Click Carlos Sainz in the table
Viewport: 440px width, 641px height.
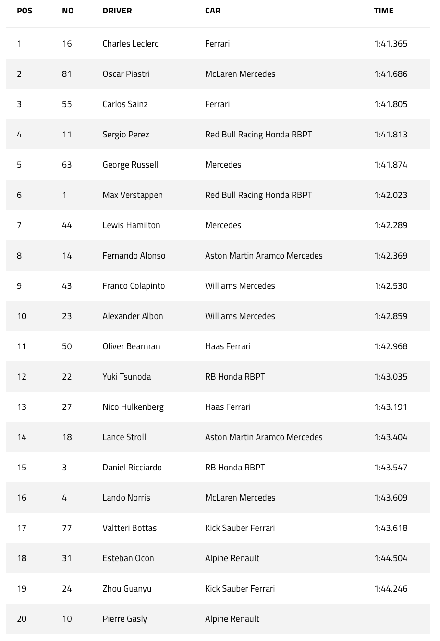click(125, 104)
